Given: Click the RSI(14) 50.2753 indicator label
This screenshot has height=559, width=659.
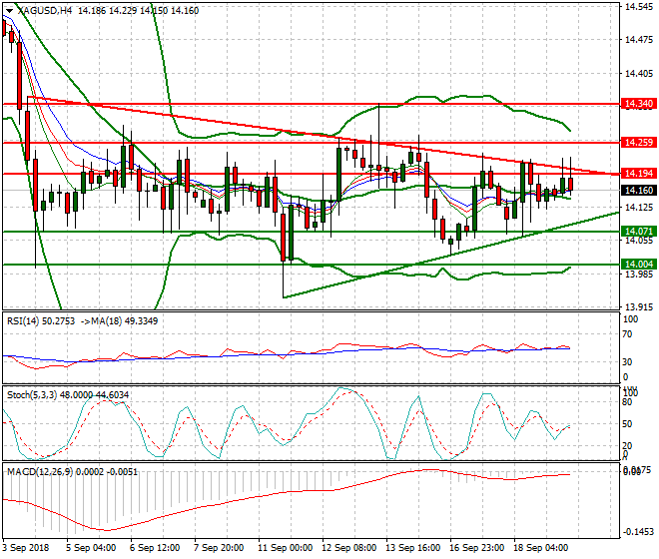Looking at the screenshot, I should [41, 321].
